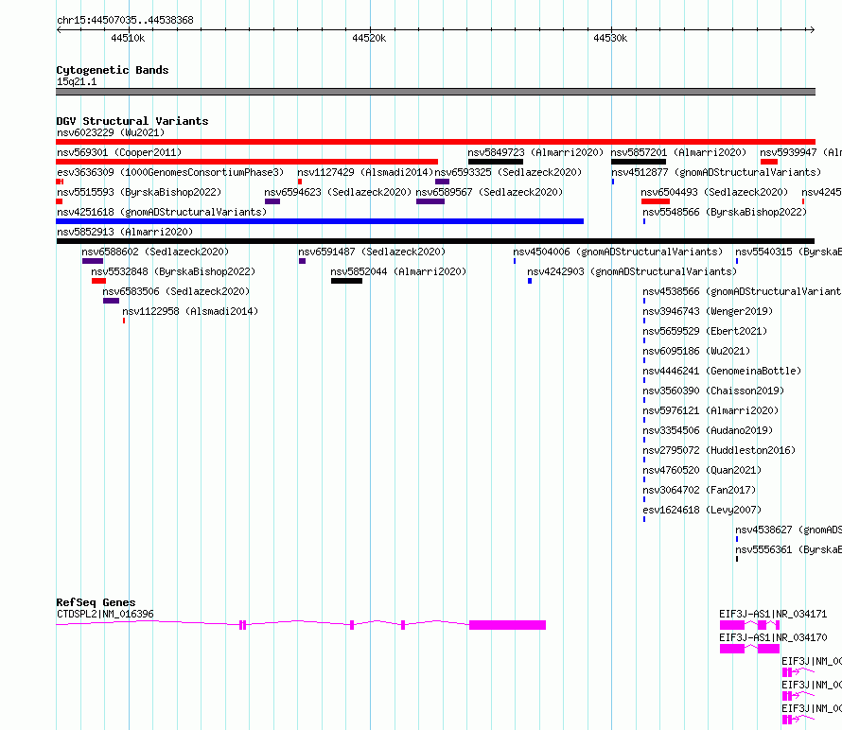Select the nsv6589567 (Sedlazeck2020) purple bar
This screenshot has height=730, width=842.
(430, 201)
